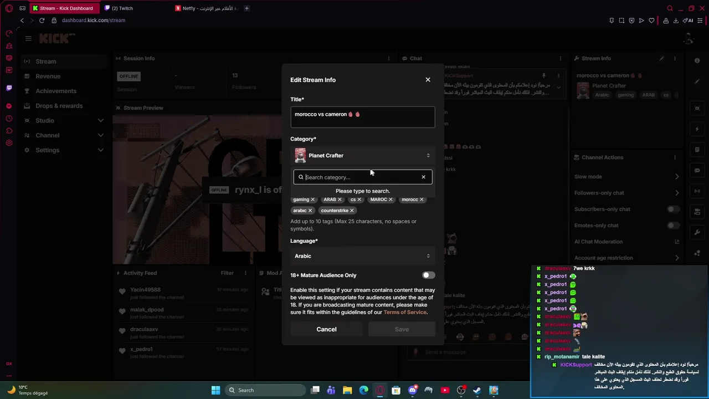The image size is (709, 399).
Task: Reload the current page
Action: [42, 21]
